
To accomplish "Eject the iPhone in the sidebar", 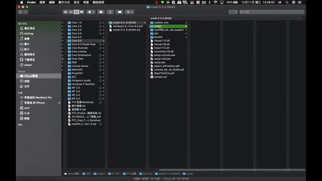I will pyautogui.click(x=59, y=103).
